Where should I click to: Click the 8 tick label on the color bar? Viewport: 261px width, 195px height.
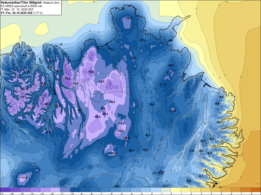251,194
